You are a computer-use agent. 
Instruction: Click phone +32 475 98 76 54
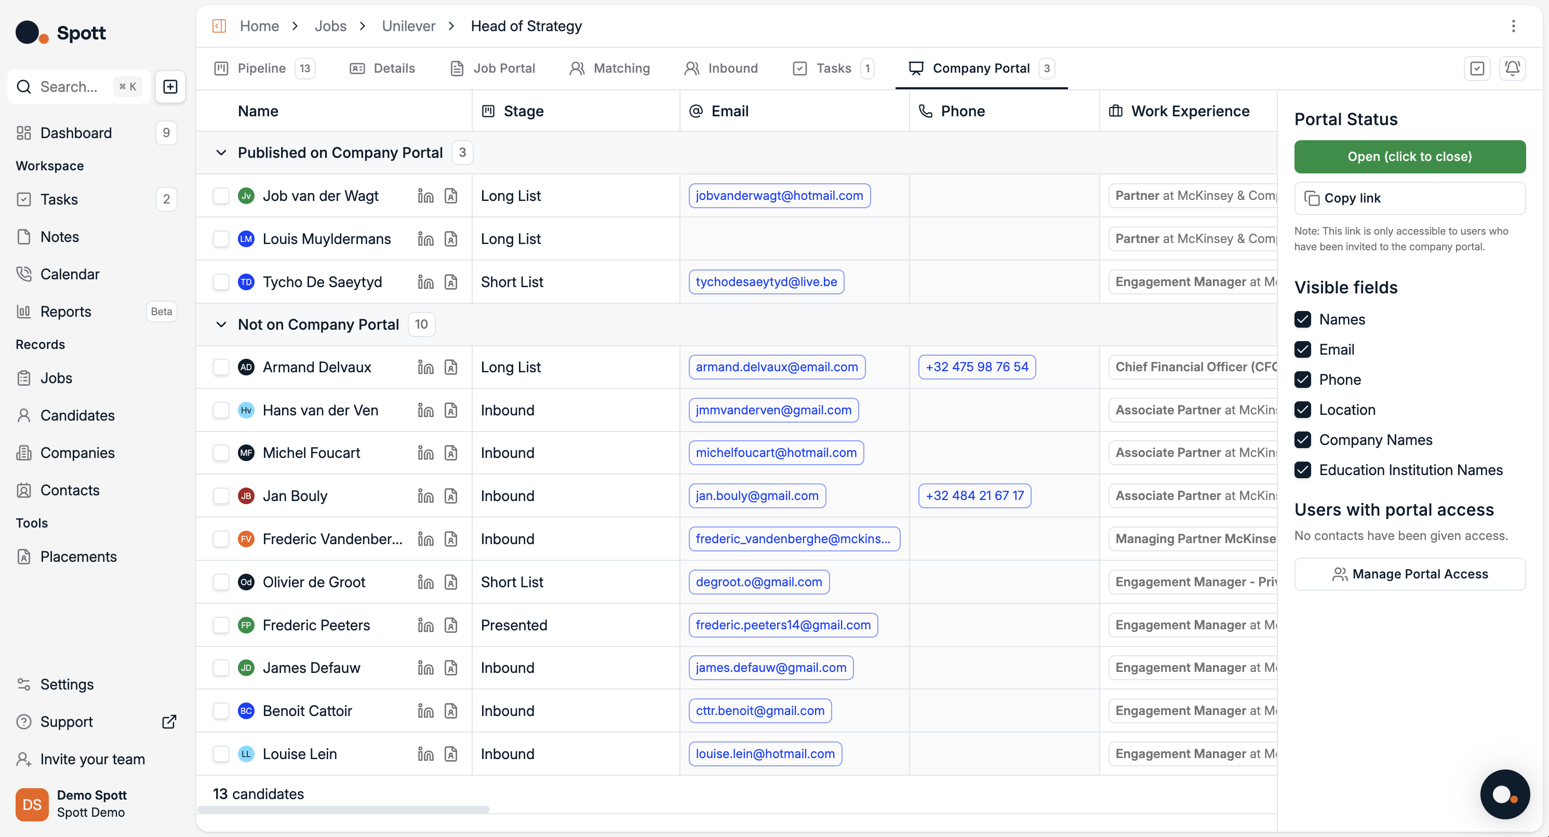[x=977, y=367]
